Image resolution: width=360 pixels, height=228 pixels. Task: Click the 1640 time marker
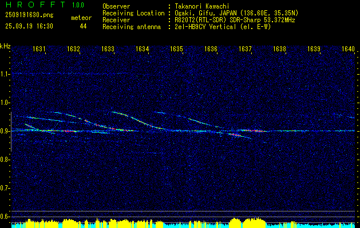click(348, 50)
